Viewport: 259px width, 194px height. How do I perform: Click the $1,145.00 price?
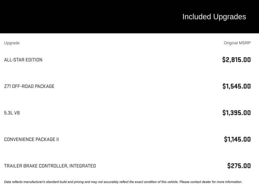click(x=237, y=139)
